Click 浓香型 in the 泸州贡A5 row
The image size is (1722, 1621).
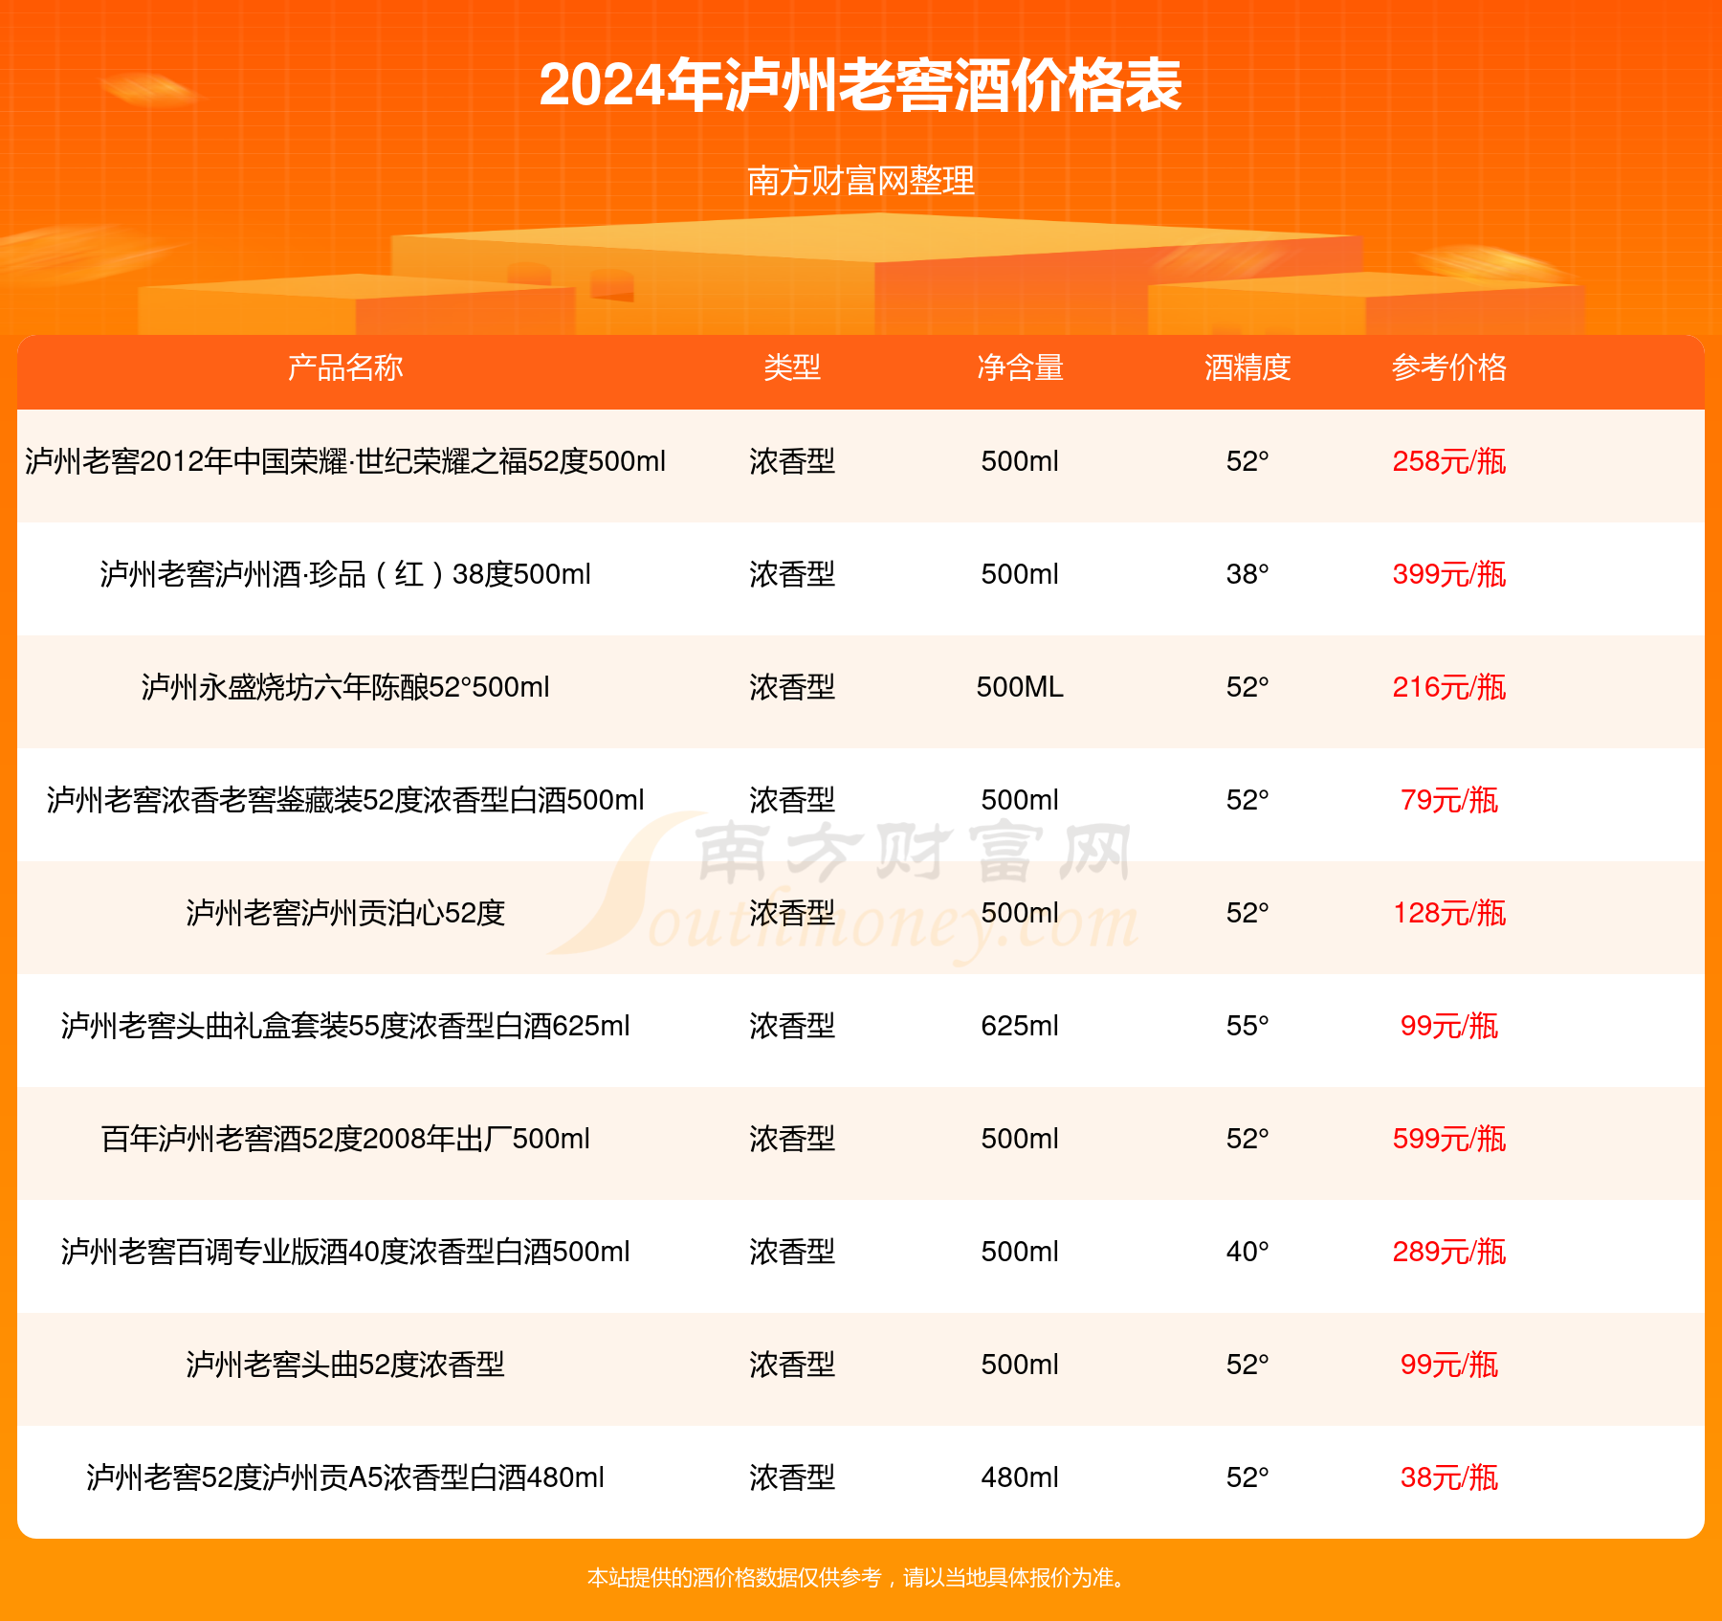click(x=792, y=1477)
